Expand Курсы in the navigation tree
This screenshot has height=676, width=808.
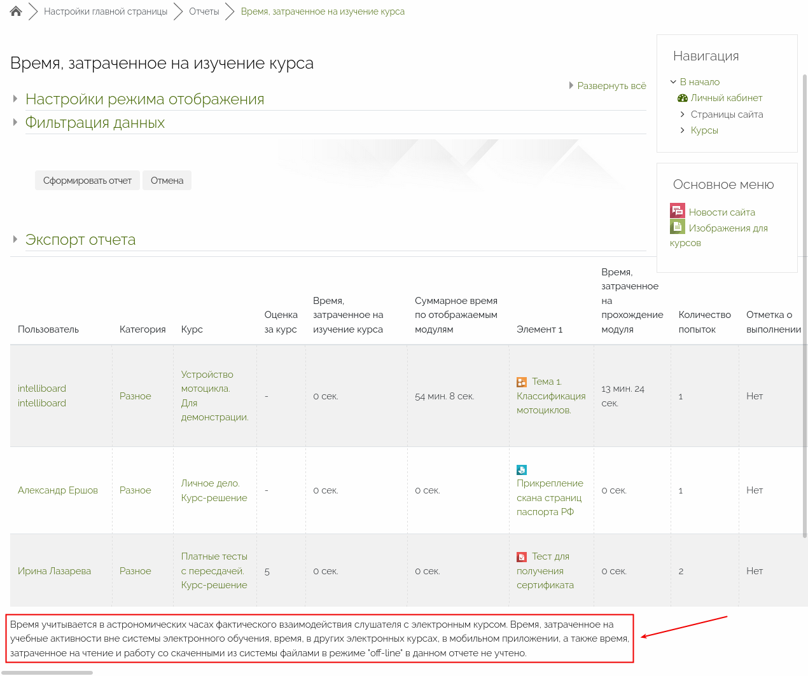pos(683,130)
